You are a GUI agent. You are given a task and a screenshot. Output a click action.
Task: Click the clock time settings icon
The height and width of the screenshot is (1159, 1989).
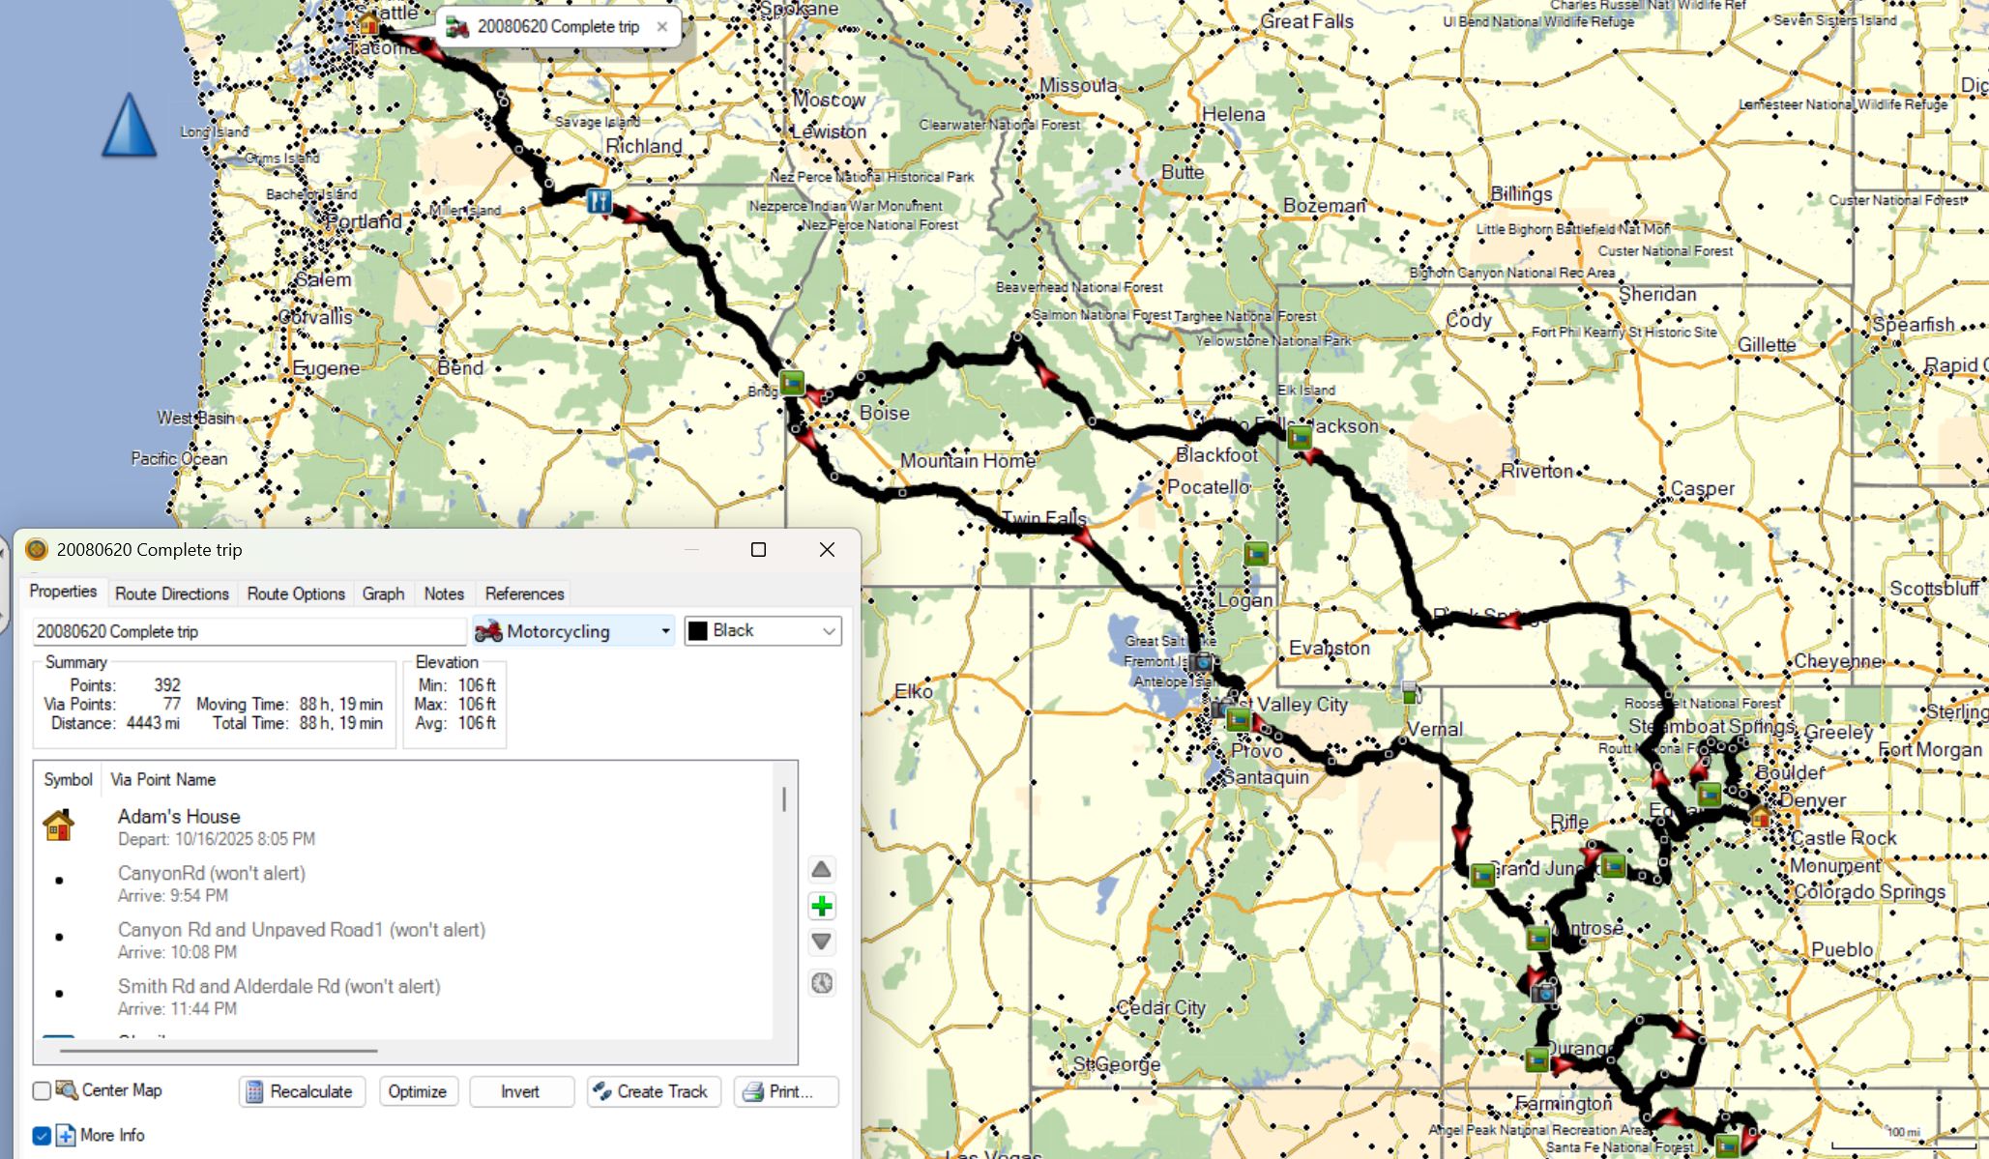click(821, 983)
